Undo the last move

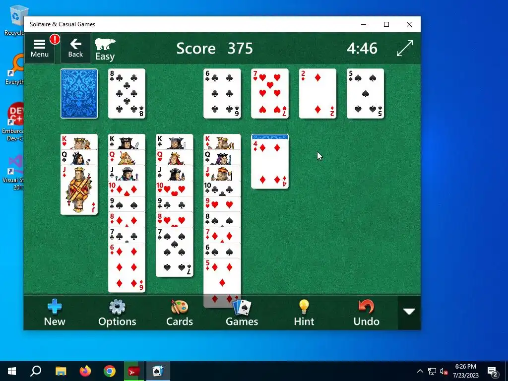coord(367,313)
